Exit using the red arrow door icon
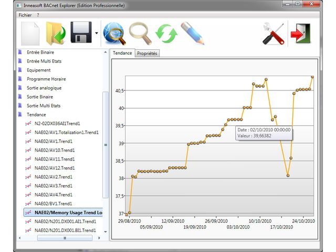The height and width of the screenshot is (252, 336). click(x=300, y=34)
